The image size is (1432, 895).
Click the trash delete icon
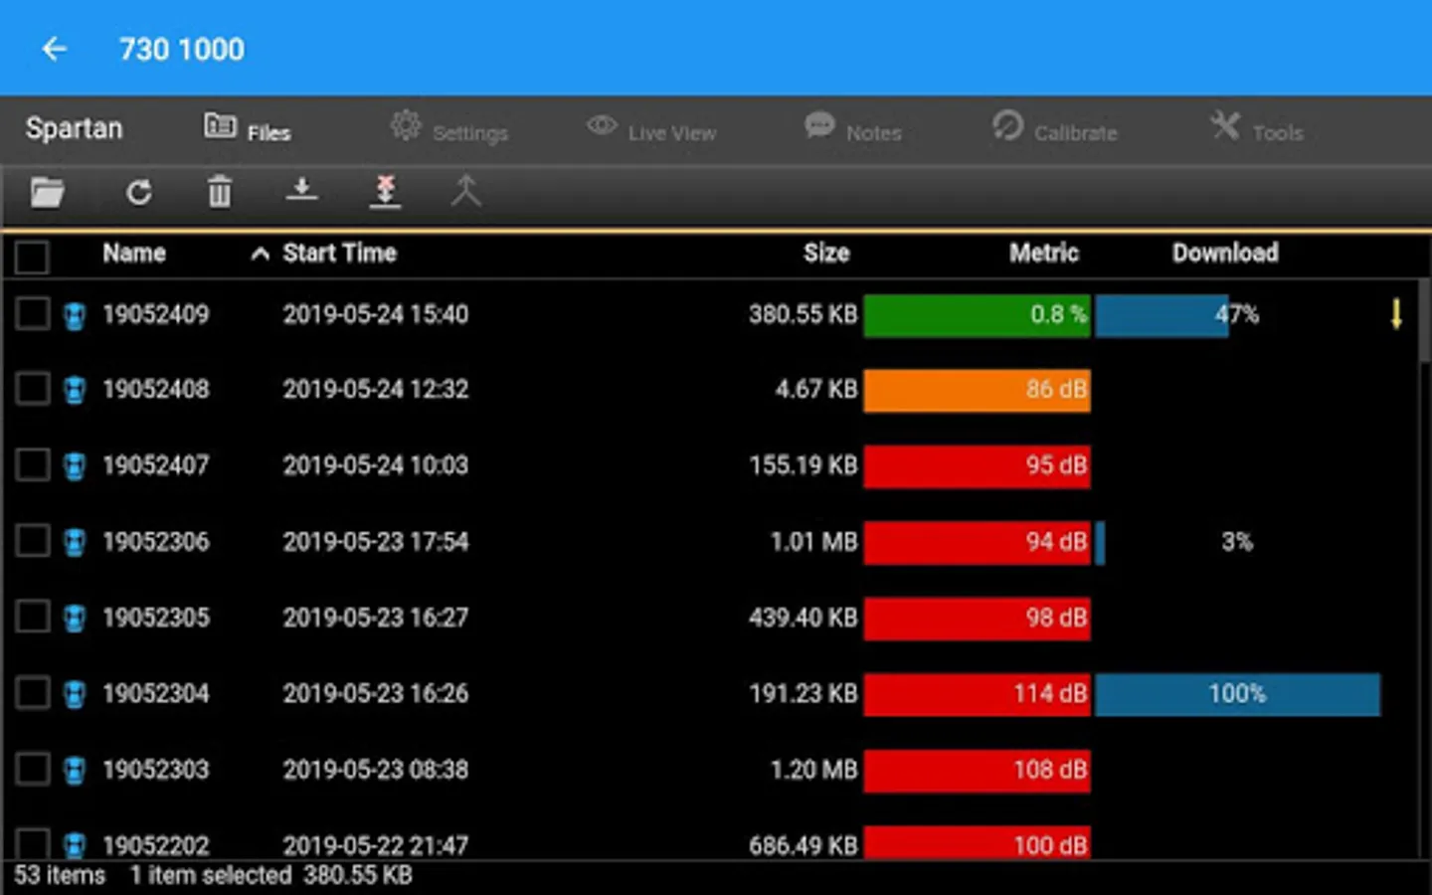coord(220,191)
